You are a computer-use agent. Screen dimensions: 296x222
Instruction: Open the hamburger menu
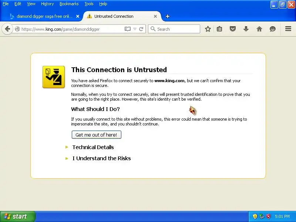click(x=288, y=29)
